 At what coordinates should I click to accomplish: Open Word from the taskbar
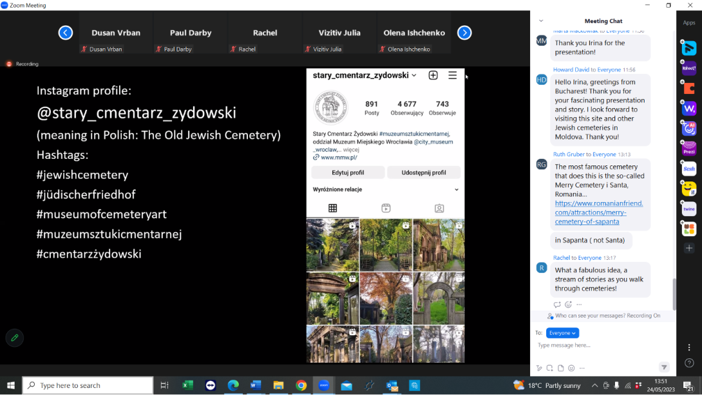coord(256,385)
